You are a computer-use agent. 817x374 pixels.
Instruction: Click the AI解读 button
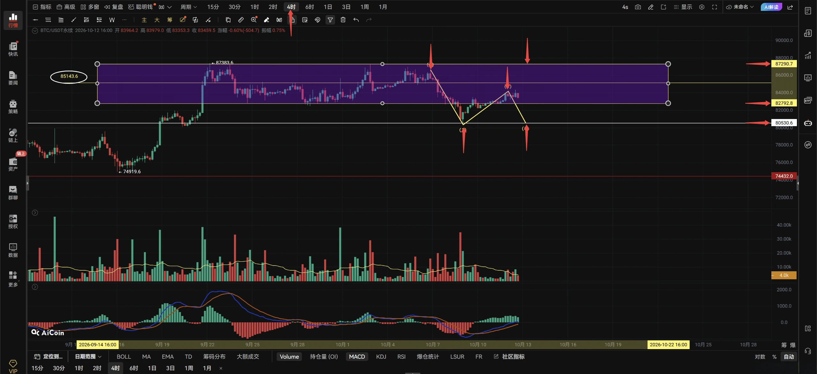[771, 7]
